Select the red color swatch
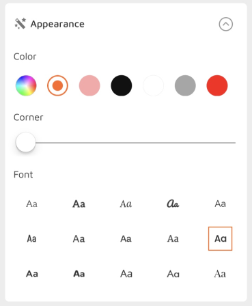Screen dimensions: 252x306 (217, 85)
